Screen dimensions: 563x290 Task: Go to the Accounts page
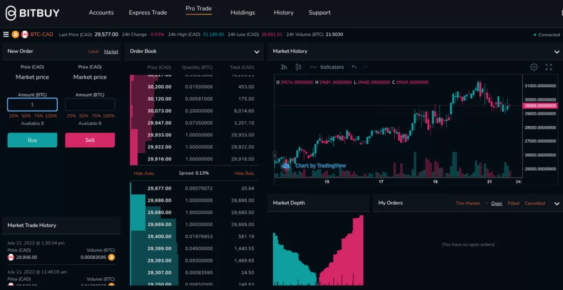[101, 13]
